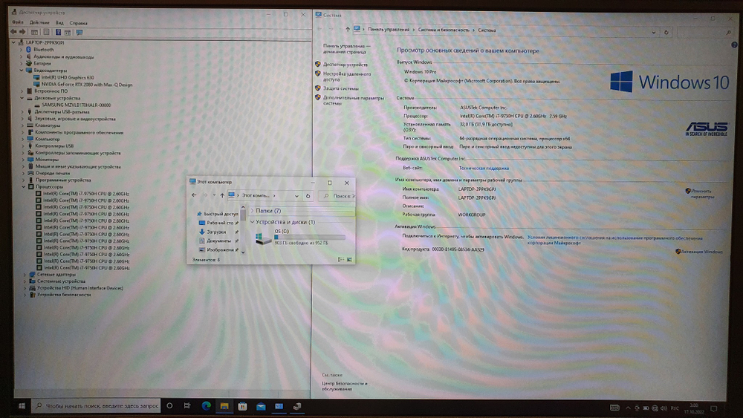
Task: Open Рабочий стол in explorer sidebar
Action: pos(220,223)
